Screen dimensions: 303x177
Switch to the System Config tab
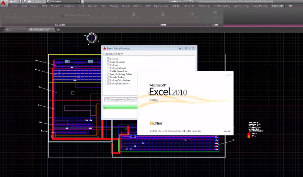pyautogui.click(x=241, y=6)
